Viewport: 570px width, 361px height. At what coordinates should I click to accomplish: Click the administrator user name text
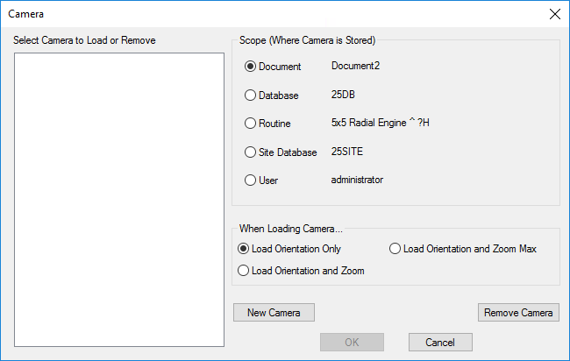[357, 180]
